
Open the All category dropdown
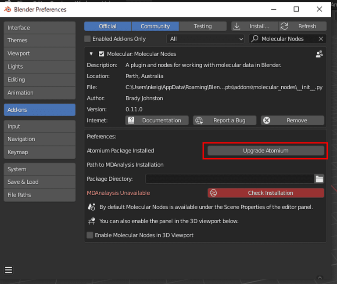point(205,39)
